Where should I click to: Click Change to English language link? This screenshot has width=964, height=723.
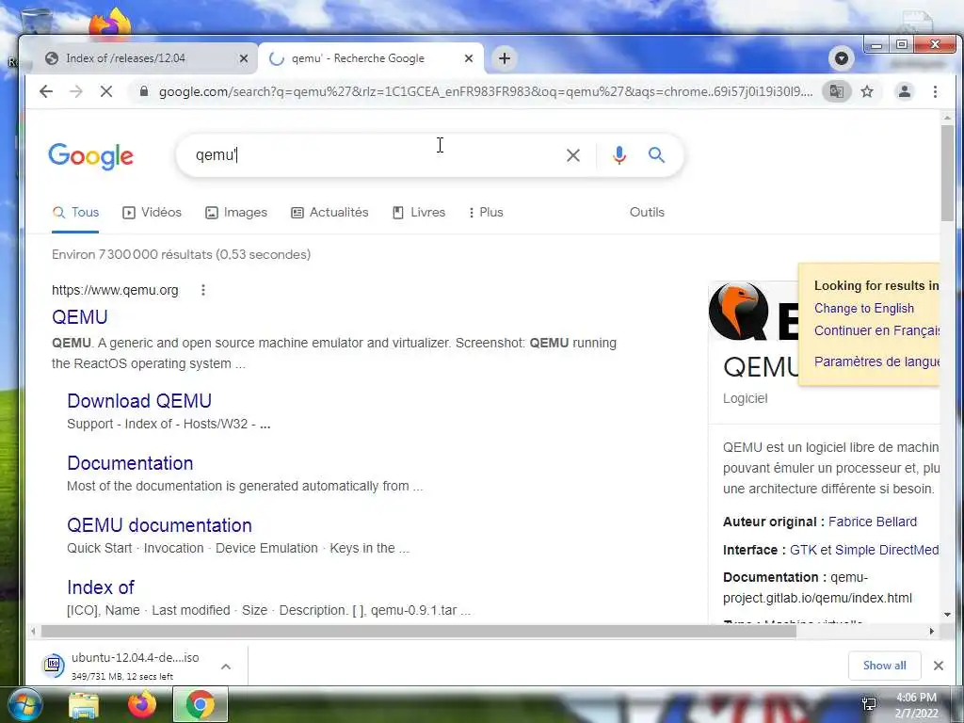864,308
